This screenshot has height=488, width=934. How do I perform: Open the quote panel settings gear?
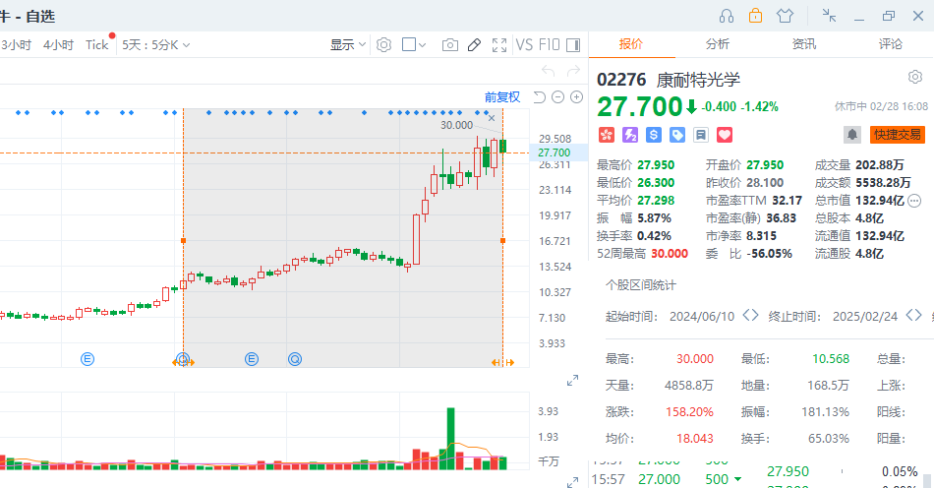pyautogui.click(x=915, y=77)
